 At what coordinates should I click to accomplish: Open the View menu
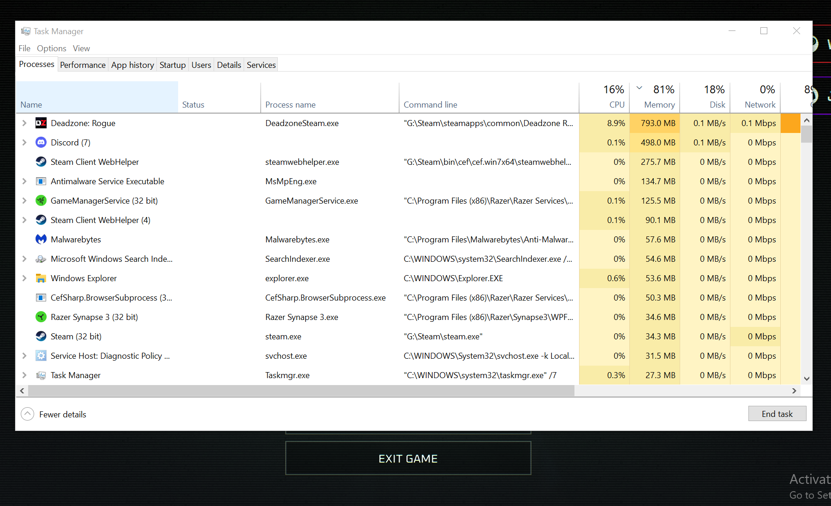(81, 48)
